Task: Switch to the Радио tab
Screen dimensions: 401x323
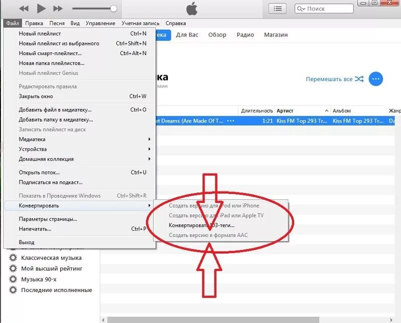Action: (x=245, y=34)
